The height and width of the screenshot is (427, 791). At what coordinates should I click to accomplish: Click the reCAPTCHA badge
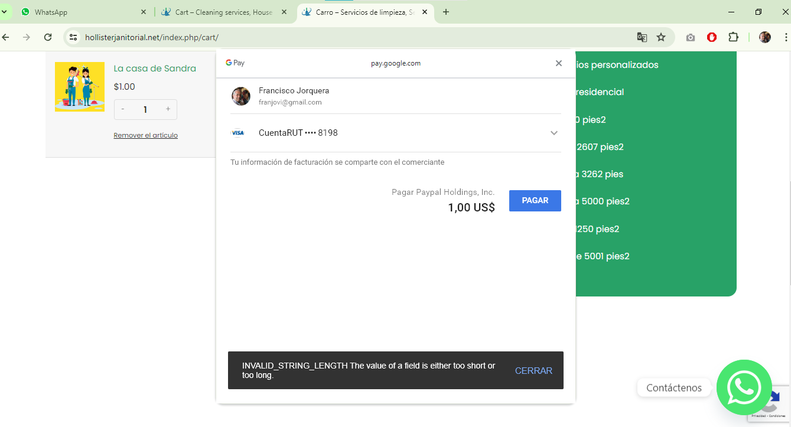[x=769, y=405]
